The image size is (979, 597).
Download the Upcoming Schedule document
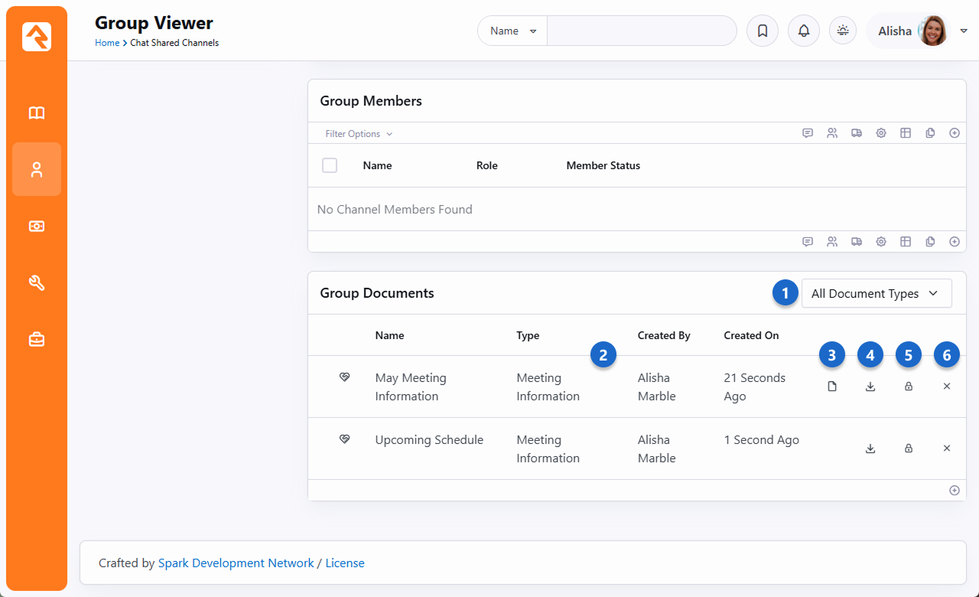pos(870,449)
